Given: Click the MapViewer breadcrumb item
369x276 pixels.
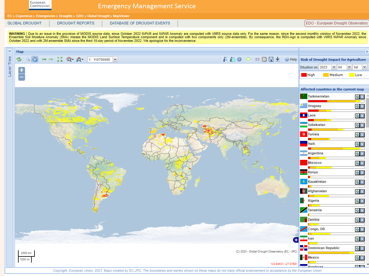Looking at the screenshot, I should 121,16.
